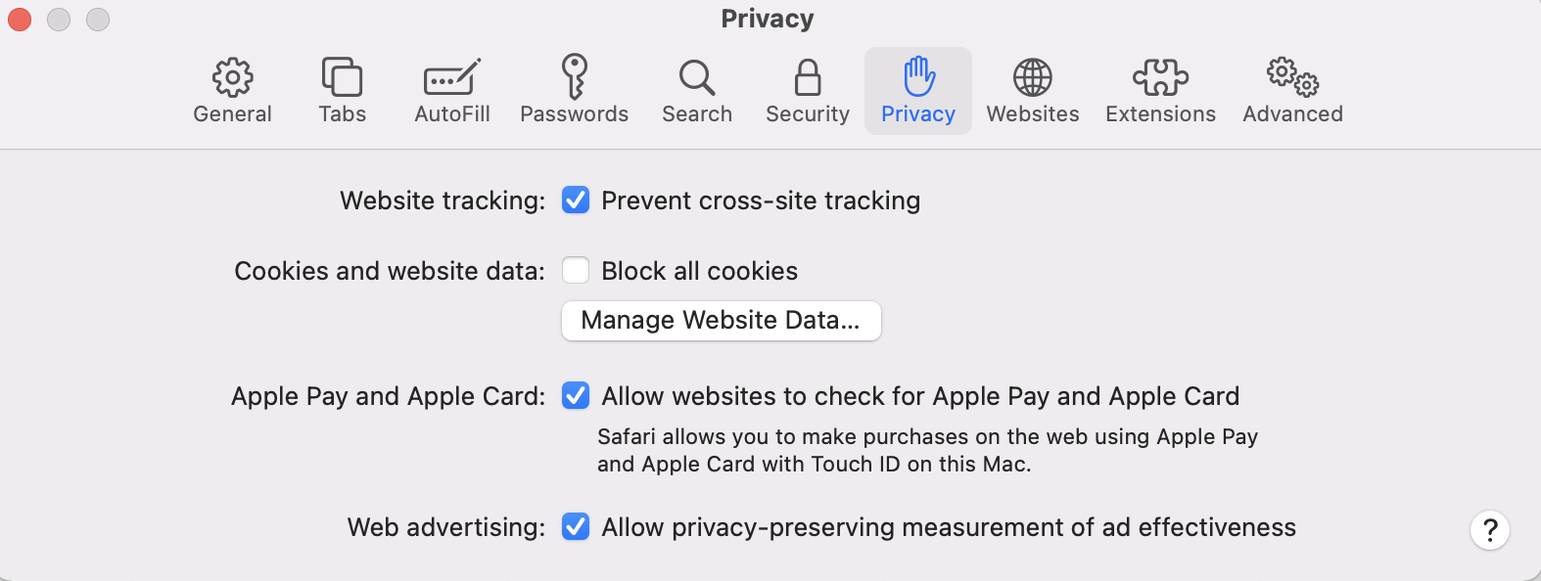The image size is (1541, 581).
Task: Uncheck Allow websites to check for Apple Pay
Action: pos(576,396)
